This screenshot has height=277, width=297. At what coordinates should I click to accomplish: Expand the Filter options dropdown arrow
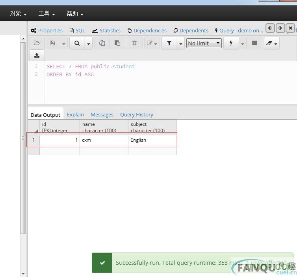(181, 43)
